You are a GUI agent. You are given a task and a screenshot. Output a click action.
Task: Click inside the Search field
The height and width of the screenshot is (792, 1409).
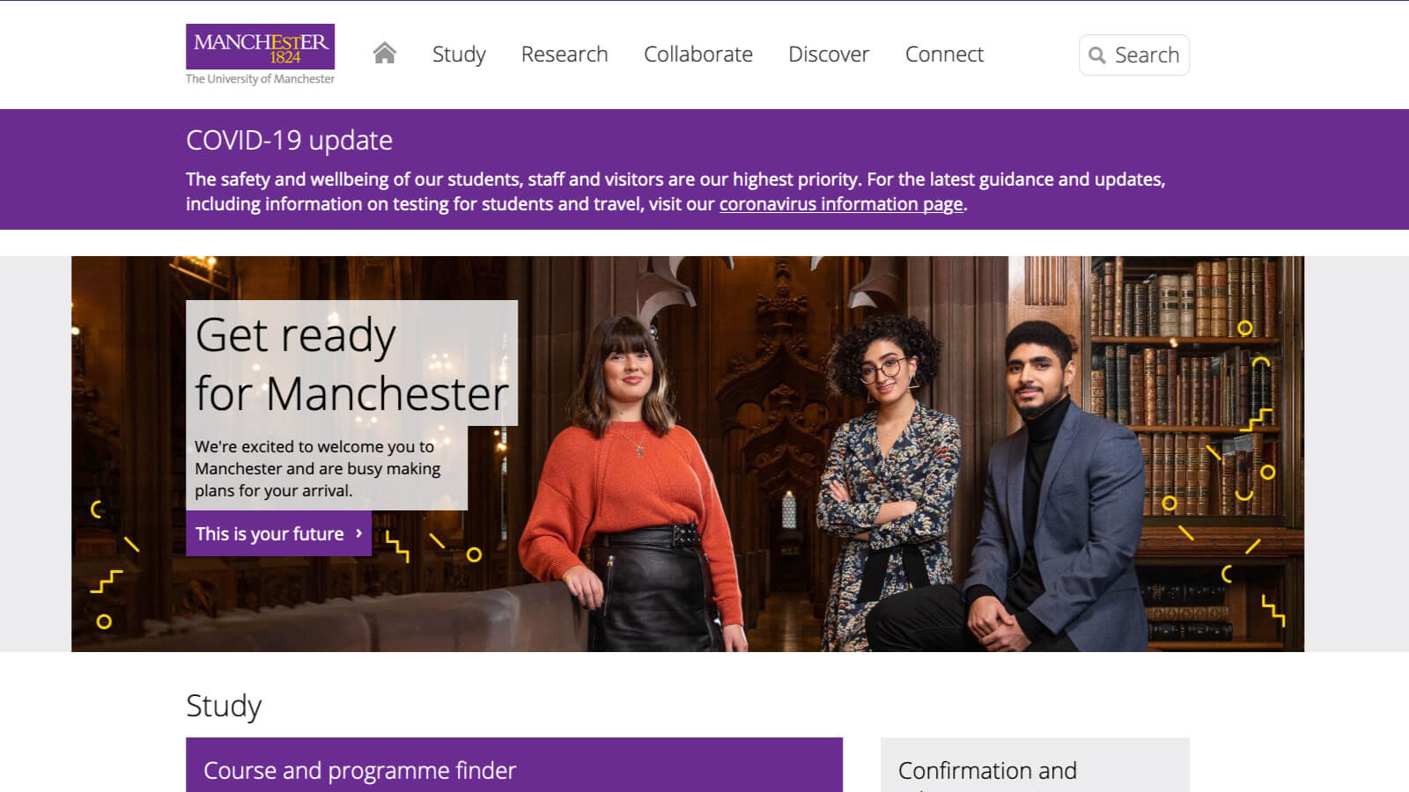pyautogui.click(x=1134, y=55)
